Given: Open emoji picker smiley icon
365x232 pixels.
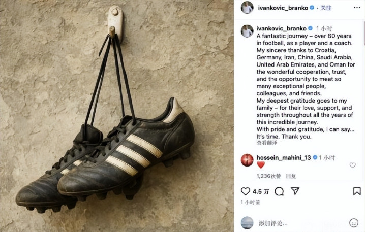Looking at the screenshot, I should pos(354,223).
